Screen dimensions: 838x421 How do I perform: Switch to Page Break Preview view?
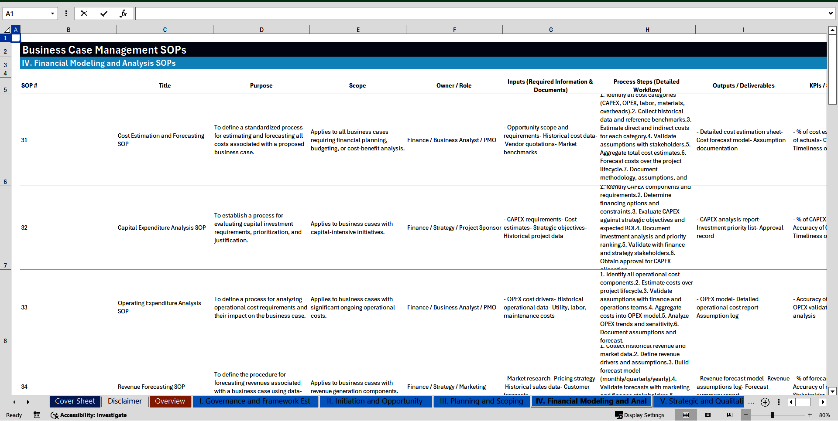point(730,415)
